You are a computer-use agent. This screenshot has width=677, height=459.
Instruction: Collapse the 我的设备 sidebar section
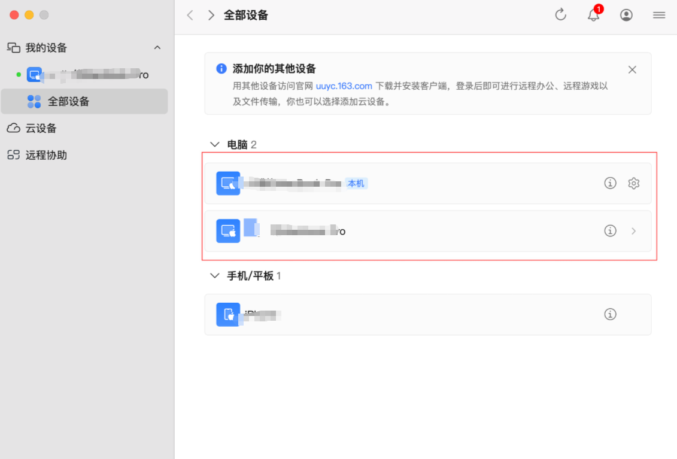point(157,47)
